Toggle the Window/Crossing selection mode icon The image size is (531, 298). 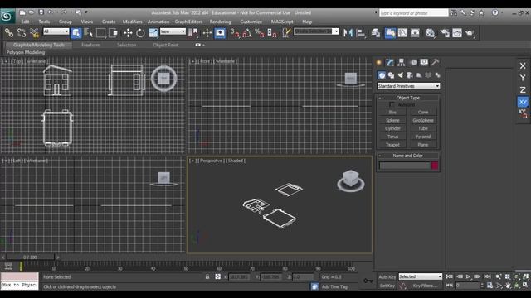coord(114,33)
